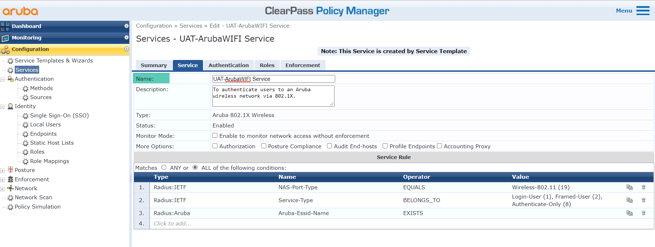Copy the NAS-Port-Type rule row

pos(629,187)
